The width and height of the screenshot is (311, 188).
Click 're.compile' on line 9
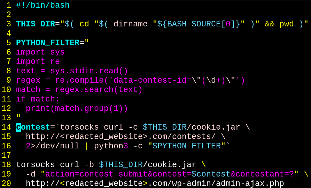[79, 80]
